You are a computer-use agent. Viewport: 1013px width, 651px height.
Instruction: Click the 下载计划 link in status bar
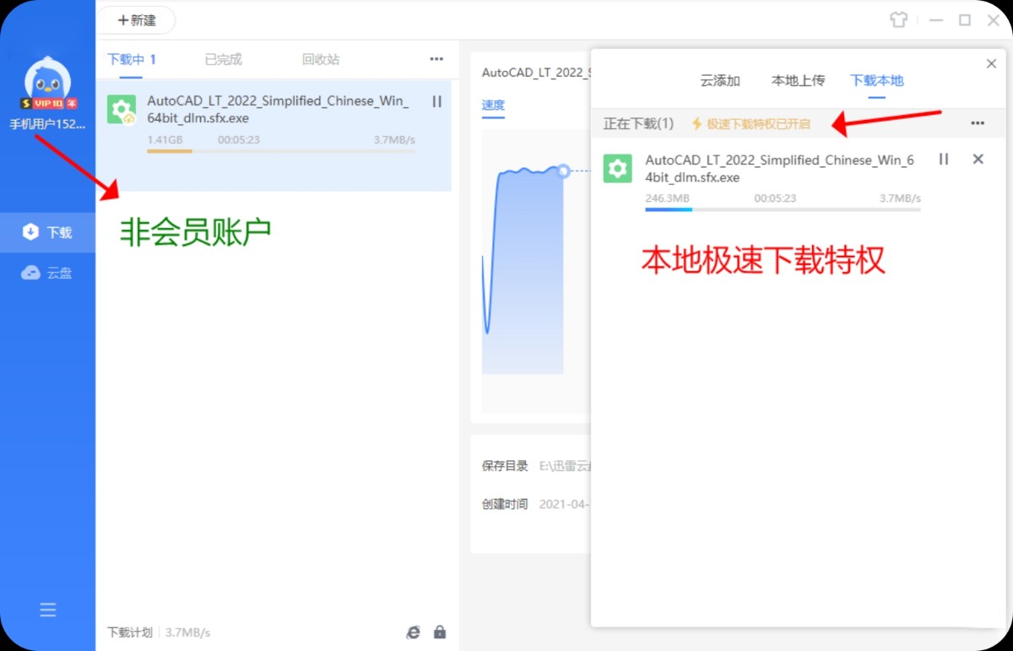[130, 632]
